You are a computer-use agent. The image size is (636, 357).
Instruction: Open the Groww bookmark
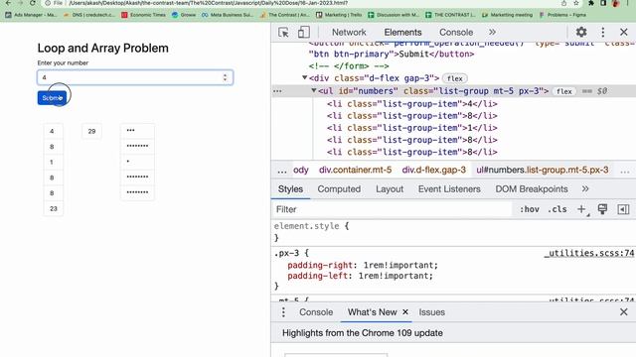(184, 15)
